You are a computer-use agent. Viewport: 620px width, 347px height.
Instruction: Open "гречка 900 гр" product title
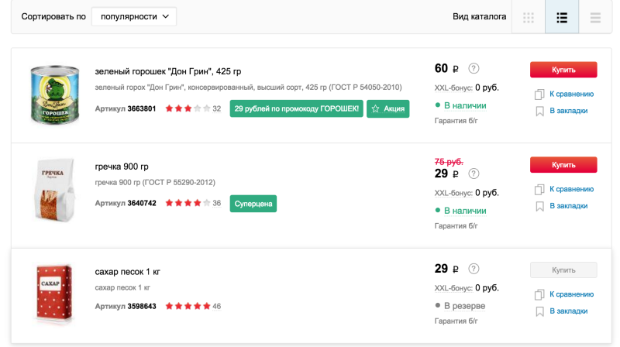click(x=122, y=167)
